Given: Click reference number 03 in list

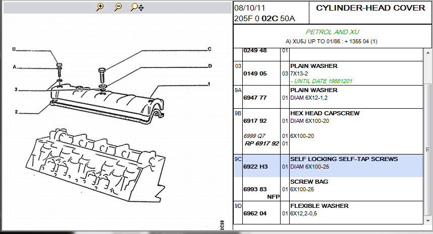Looking at the screenshot, I should pos(238,66).
